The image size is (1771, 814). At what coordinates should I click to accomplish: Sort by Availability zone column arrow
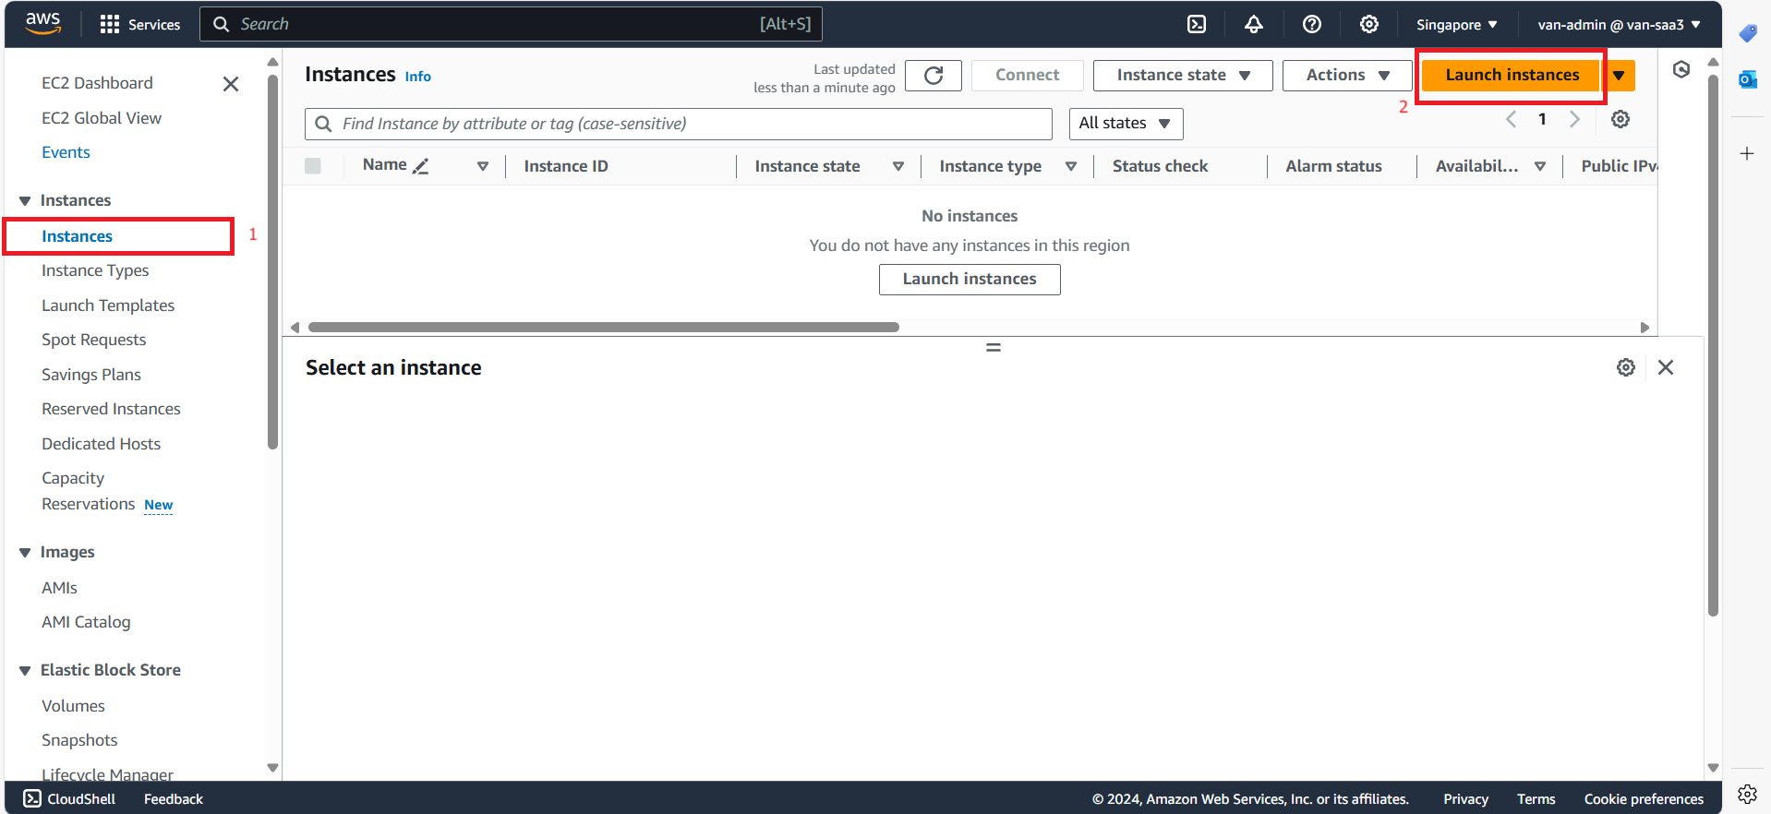point(1540,166)
